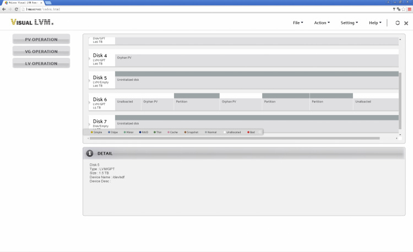This screenshot has width=413, height=252.
Task: Click the X icon beside refresh
Action: pyautogui.click(x=406, y=23)
